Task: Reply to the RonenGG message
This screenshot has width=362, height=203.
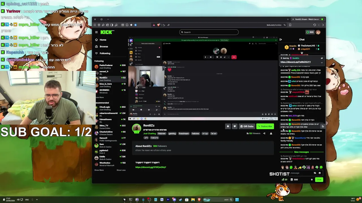Action: (323, 126)
